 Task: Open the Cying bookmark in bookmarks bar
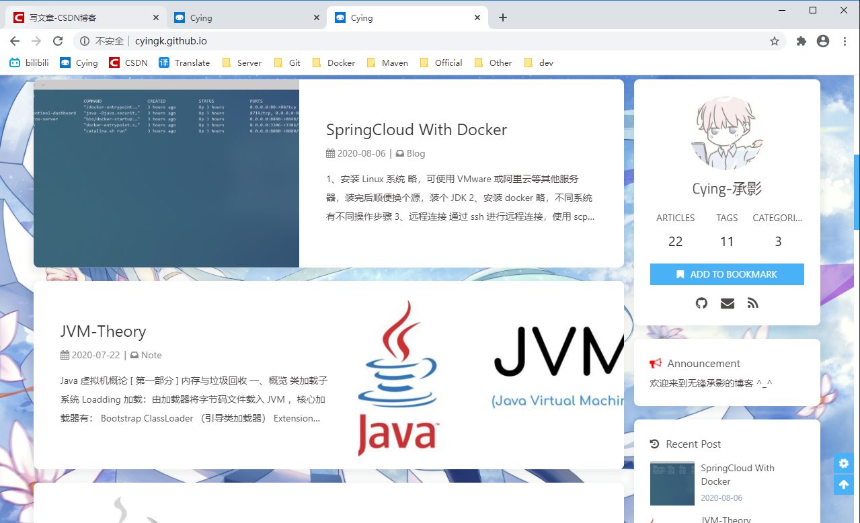pyautogui.click(x=79, y=63)
